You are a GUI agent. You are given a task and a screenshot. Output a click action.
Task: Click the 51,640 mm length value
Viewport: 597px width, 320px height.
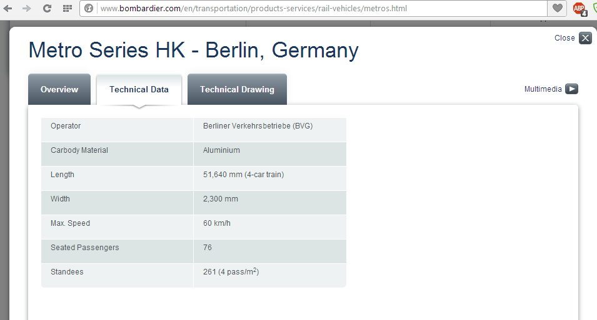[243, 175]
